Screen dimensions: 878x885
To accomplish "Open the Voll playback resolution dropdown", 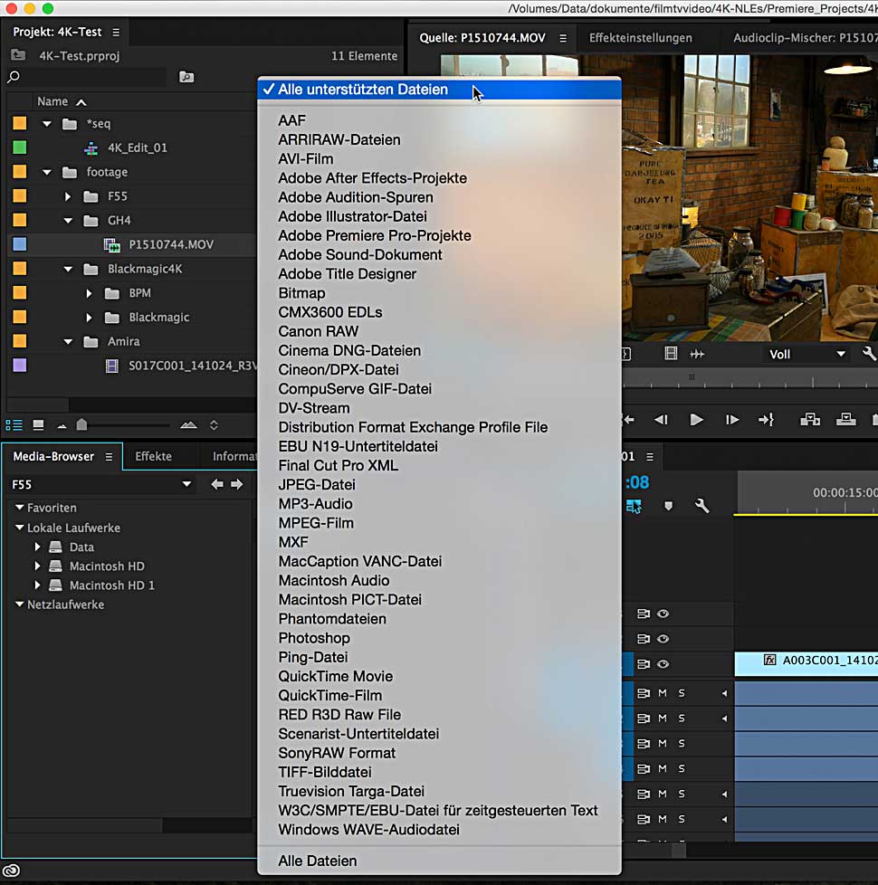I will click(x=807, y=354).
